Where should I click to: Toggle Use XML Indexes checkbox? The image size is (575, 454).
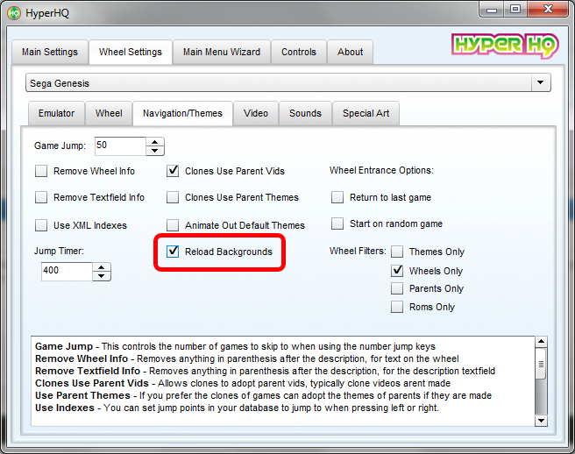pyautogui.click(x=41, y=225)
